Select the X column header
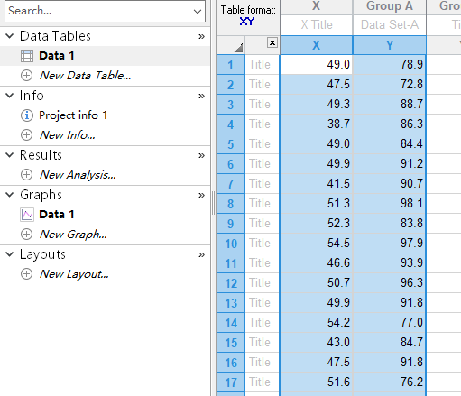 [316, 45]
